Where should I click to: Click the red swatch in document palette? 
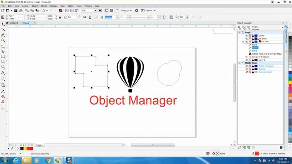pos(31,149)
